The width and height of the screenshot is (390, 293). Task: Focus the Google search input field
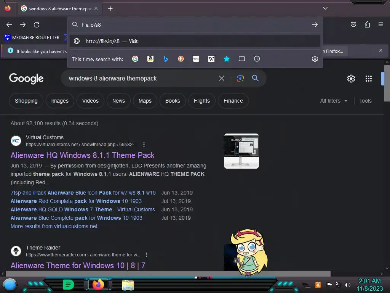click(139, 79)
